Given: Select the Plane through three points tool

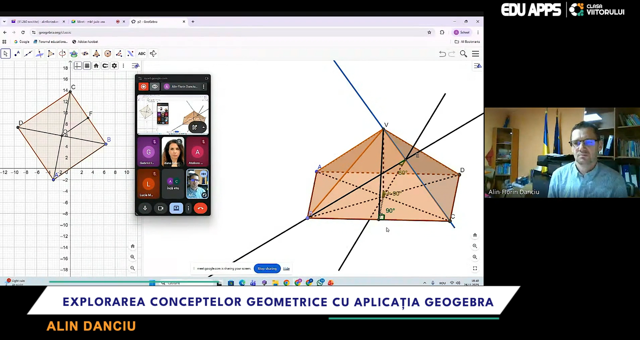Looking at the screenshot, I should [85, 54].
